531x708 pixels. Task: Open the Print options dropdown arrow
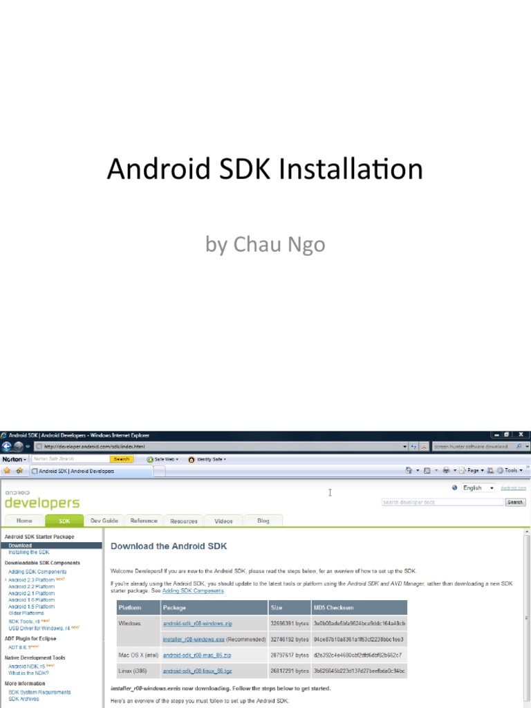point(455,470)
